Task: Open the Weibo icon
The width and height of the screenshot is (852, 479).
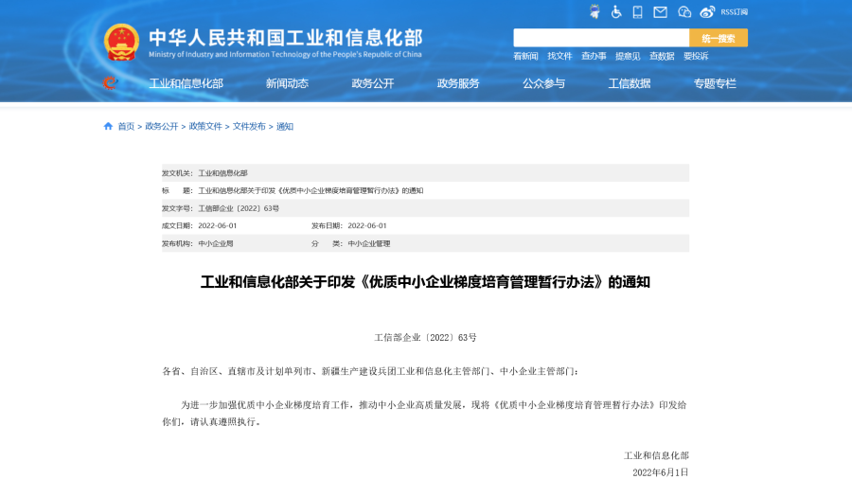Action: 707,12
